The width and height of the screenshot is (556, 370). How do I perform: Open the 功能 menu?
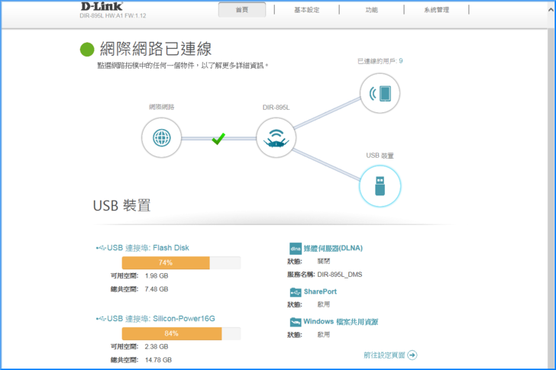tap(371, 10)
